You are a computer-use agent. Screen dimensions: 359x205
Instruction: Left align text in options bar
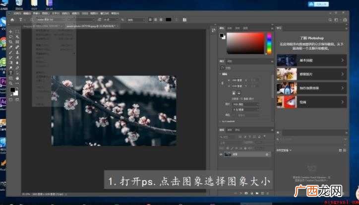pyautogui.click(x=150, y=20)
